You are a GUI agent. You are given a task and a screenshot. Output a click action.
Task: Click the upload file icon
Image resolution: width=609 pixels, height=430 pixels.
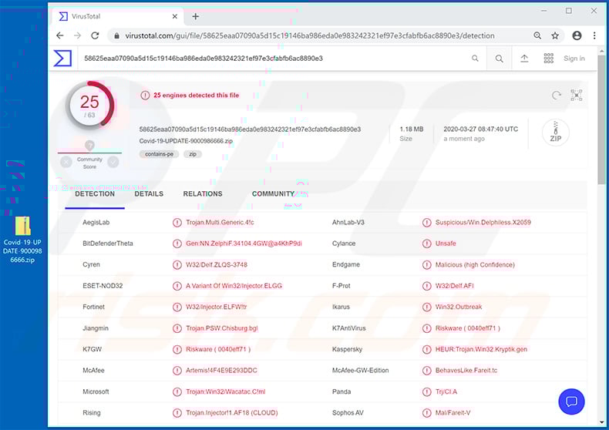[524, 59]
